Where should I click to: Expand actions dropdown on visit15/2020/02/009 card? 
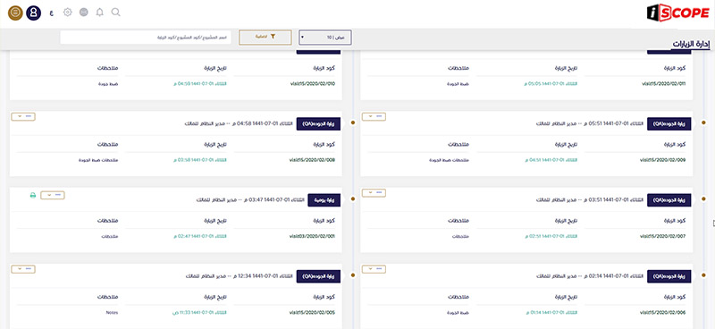coord(374,117)
